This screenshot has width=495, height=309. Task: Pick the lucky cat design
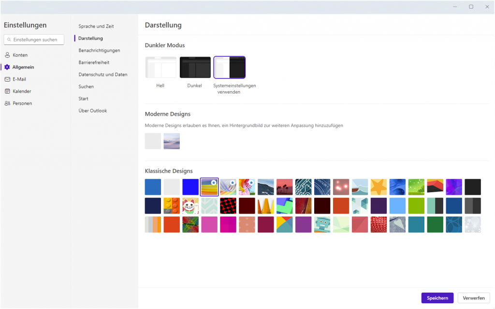(190, 206)
